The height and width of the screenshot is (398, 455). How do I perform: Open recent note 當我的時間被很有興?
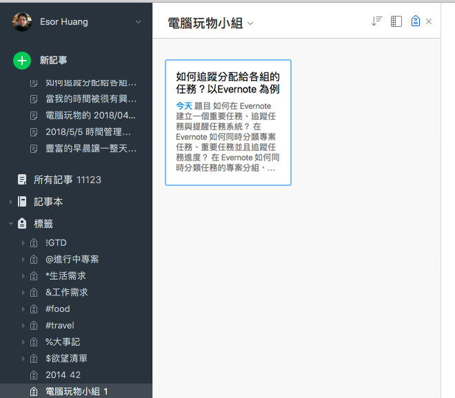point(91,99)
